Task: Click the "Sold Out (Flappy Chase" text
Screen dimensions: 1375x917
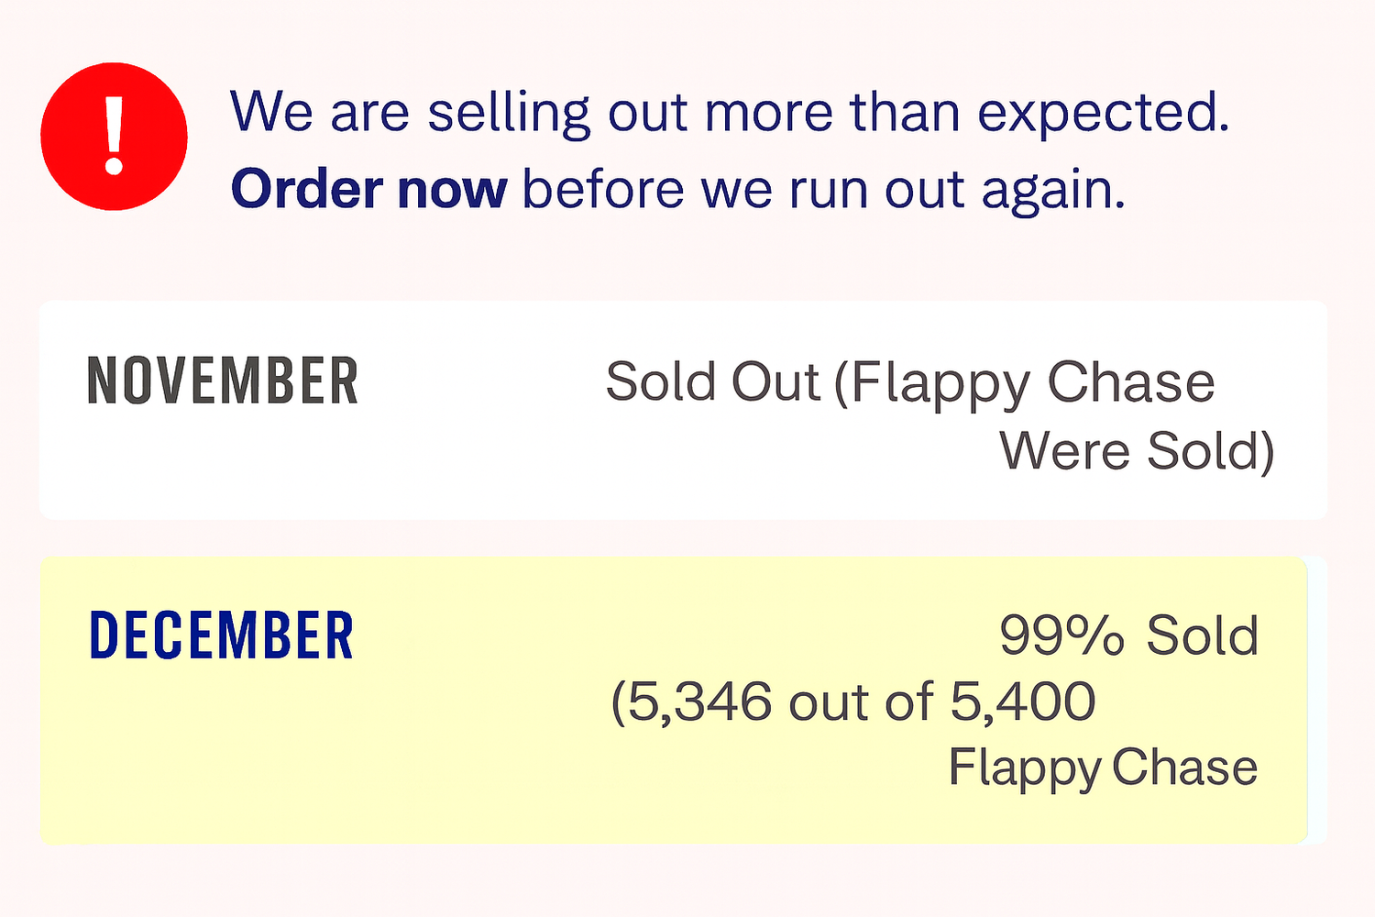Action: 909,382
